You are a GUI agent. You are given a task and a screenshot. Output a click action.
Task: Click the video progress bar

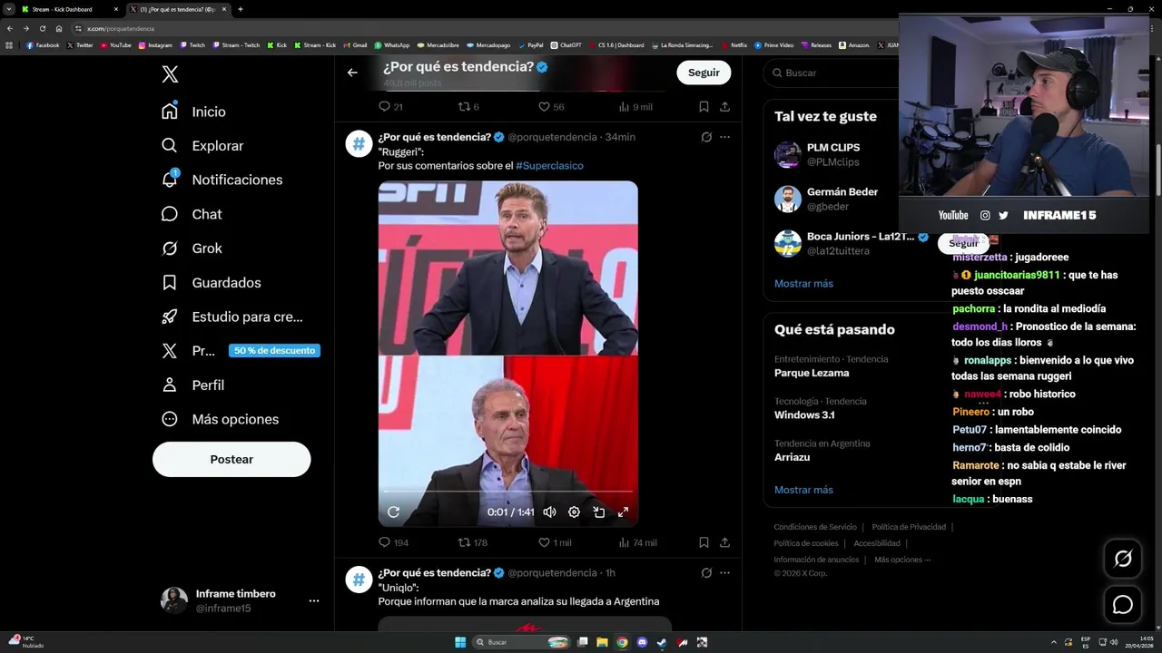pyautogui.click(x=508, y=492)
